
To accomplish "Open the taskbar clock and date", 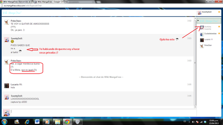I will point(214,122).
